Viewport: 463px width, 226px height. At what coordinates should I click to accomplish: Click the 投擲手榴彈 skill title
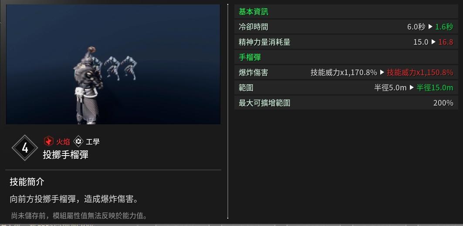coord(66,154)
